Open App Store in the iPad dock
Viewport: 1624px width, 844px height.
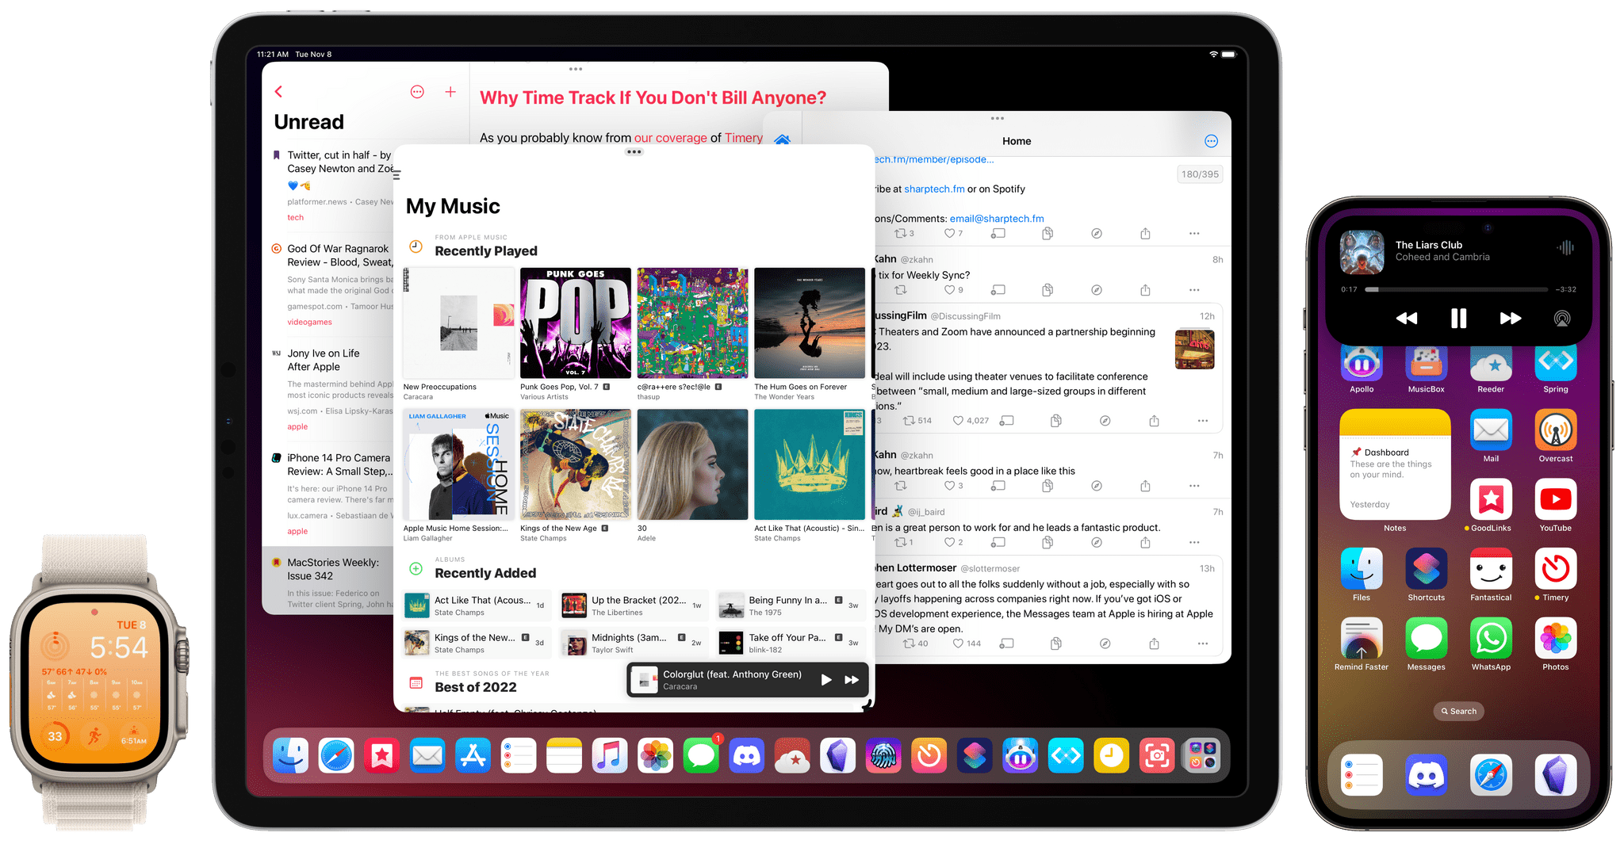point(473,755)
